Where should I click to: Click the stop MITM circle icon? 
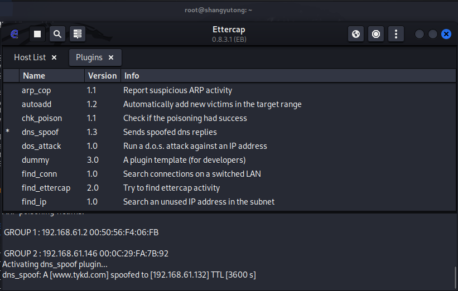376,34
